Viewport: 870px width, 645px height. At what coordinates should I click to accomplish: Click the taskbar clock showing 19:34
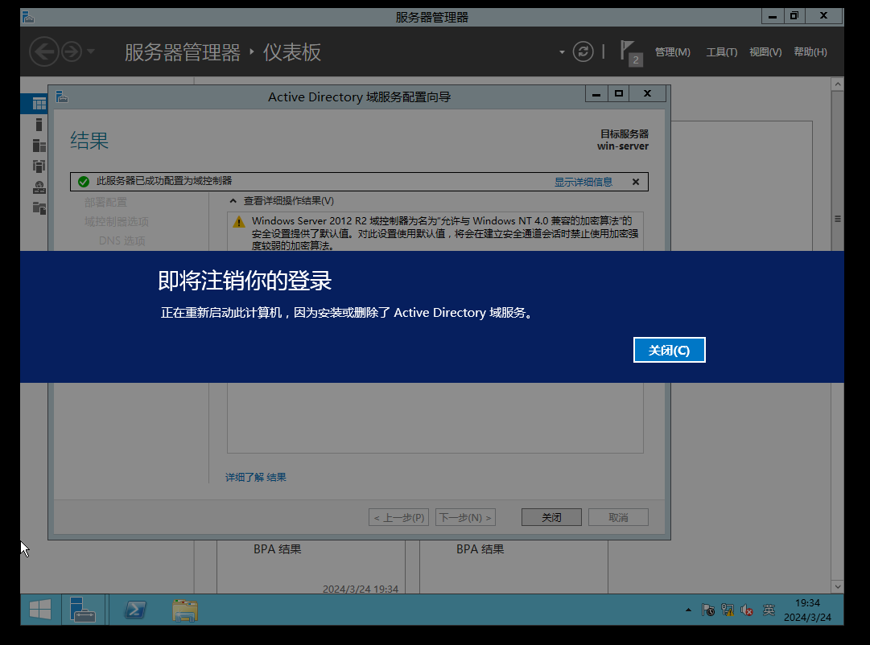807,610
